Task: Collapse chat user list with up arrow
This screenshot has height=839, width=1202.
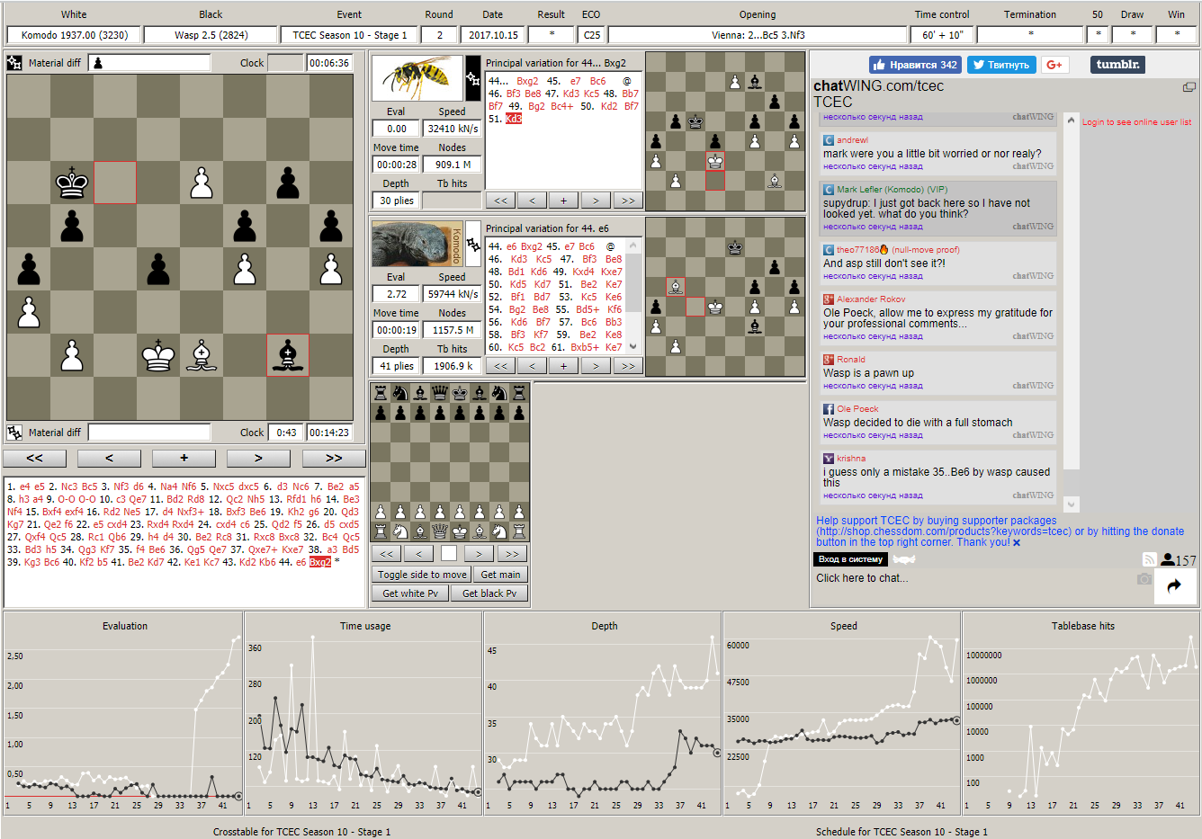Action: (1071, 120)
